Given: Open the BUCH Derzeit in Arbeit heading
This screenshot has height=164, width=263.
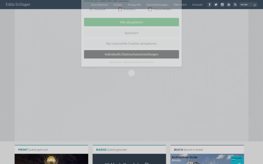Looking at the screenshot, I should point(188,150).
